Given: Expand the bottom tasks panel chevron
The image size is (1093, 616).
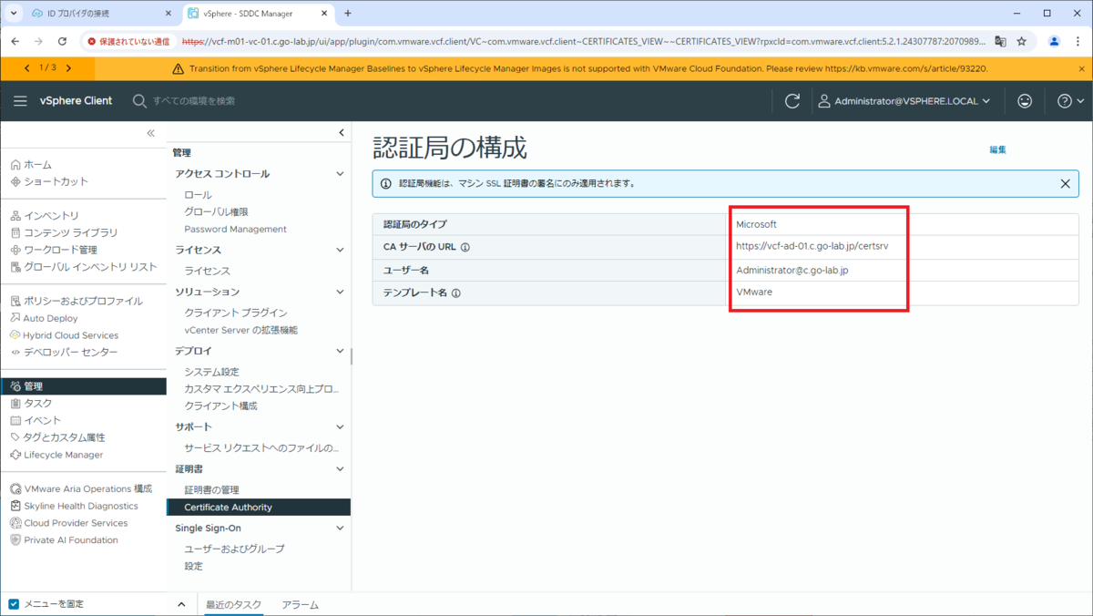Looking at the screenshot, I should click(x=181, y=604).
